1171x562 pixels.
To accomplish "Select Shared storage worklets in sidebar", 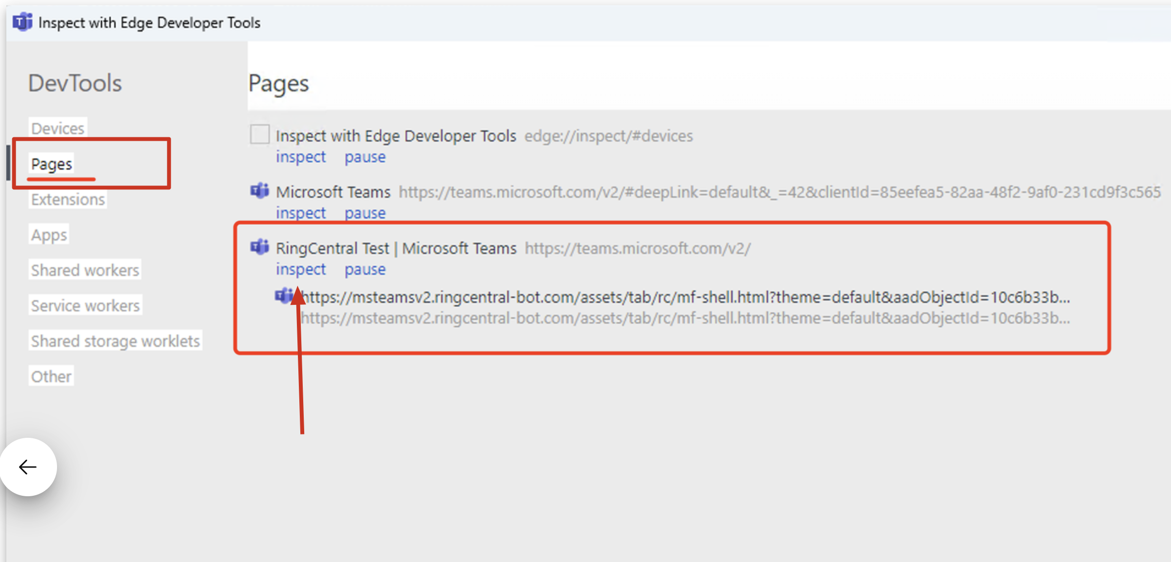I will tap(115, 340).
